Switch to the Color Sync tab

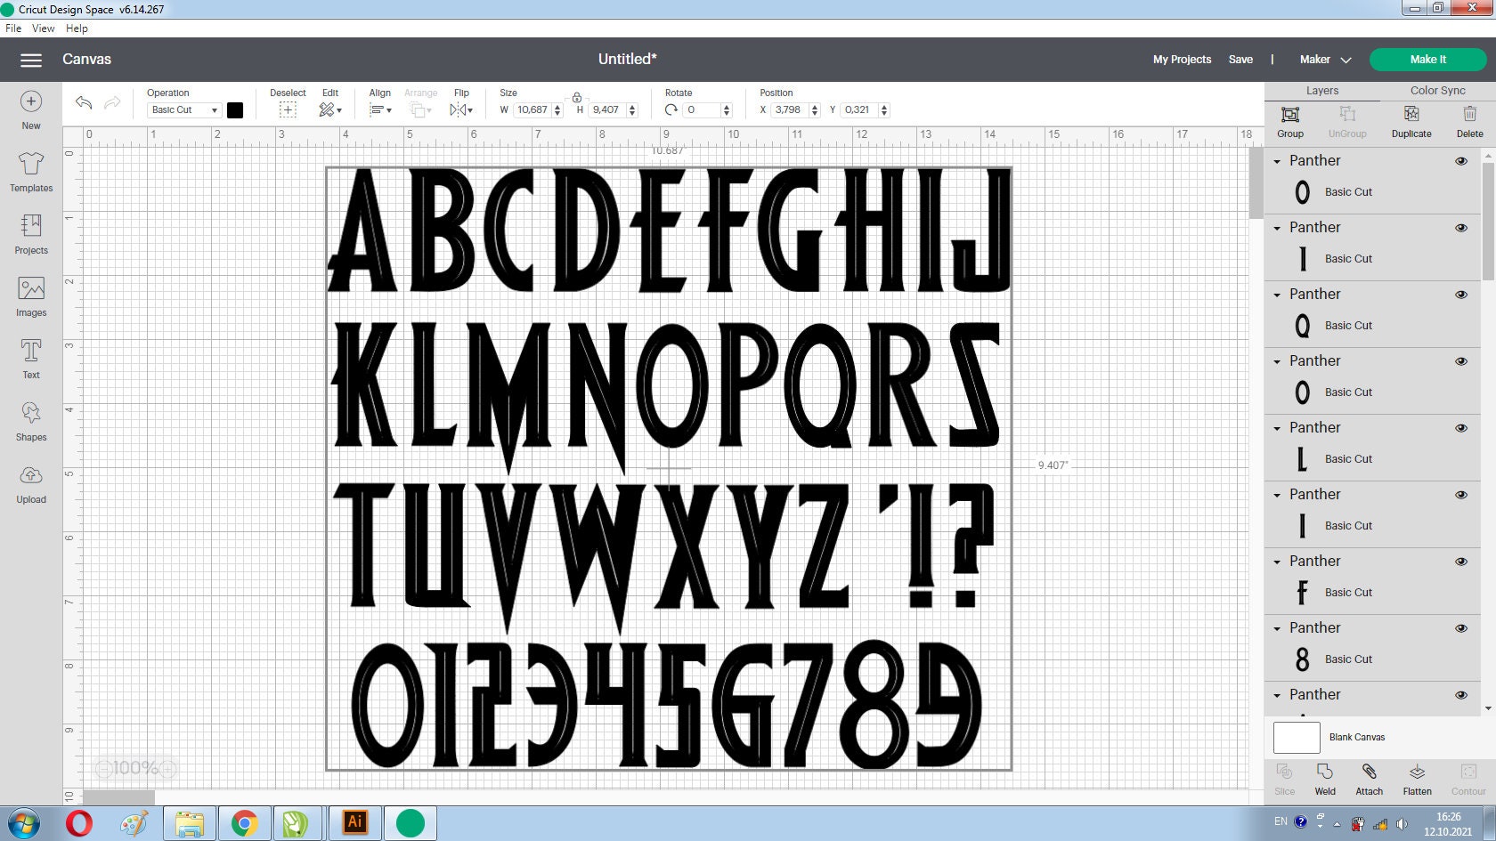pos(1436,90)
